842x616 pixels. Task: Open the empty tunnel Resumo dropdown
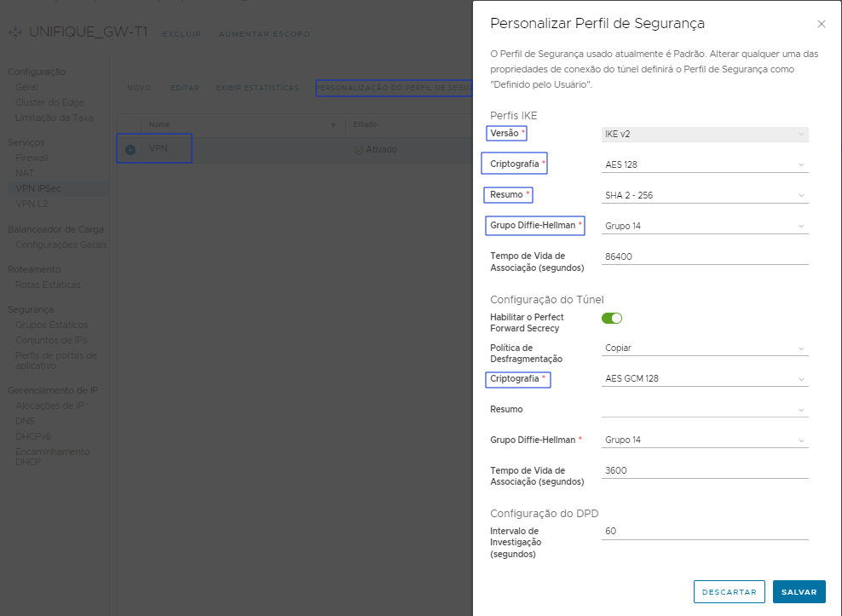click(705, 409)
